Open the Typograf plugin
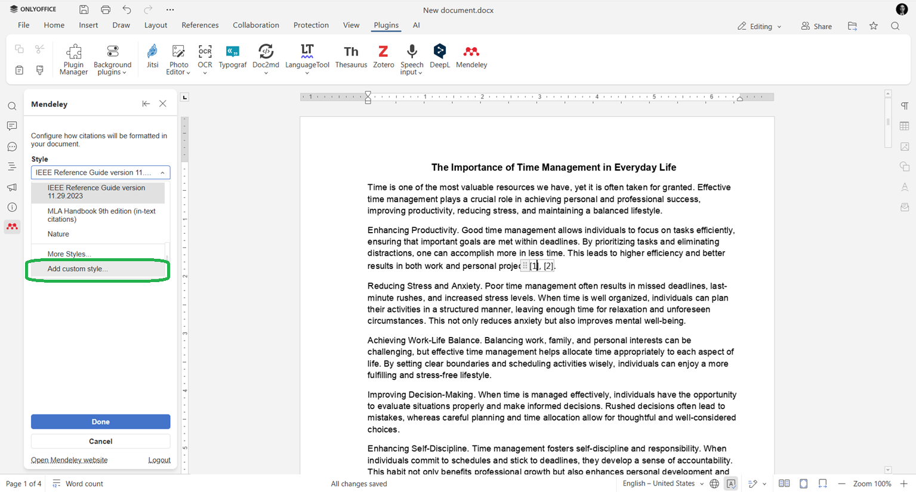The width and height of the screenshot is (916, 492). (232, 57)
